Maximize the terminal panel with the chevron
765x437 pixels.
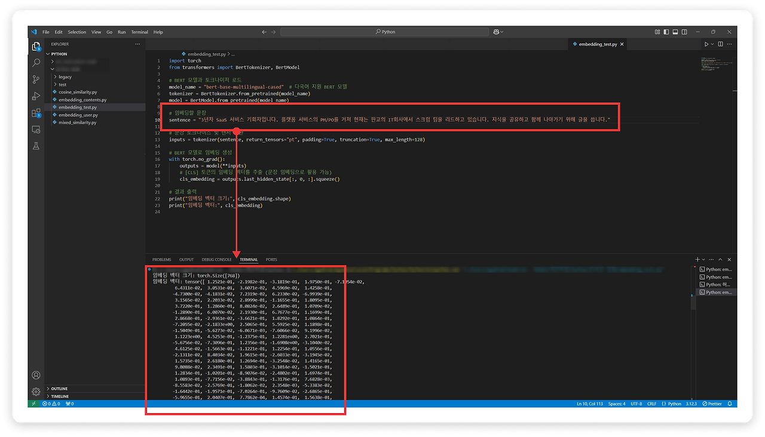(x=720, y=260)
